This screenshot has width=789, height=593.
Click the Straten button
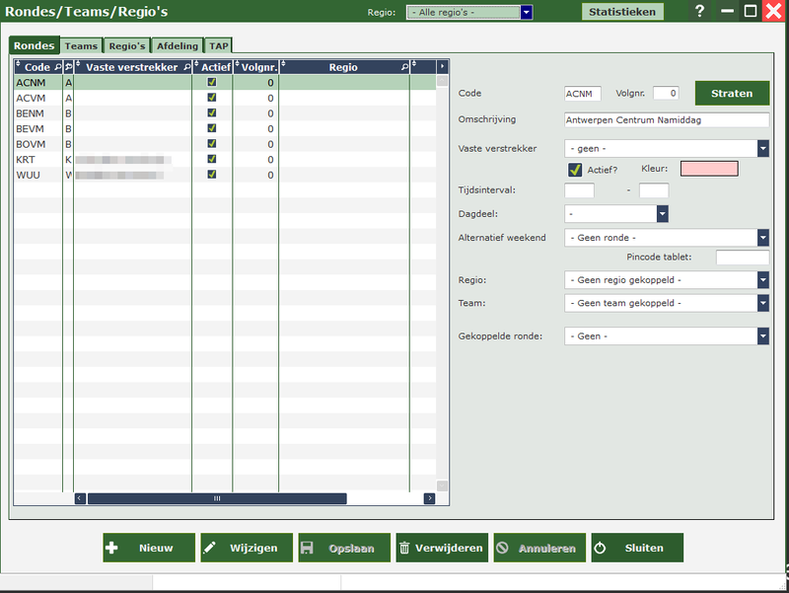pos(732,94)
